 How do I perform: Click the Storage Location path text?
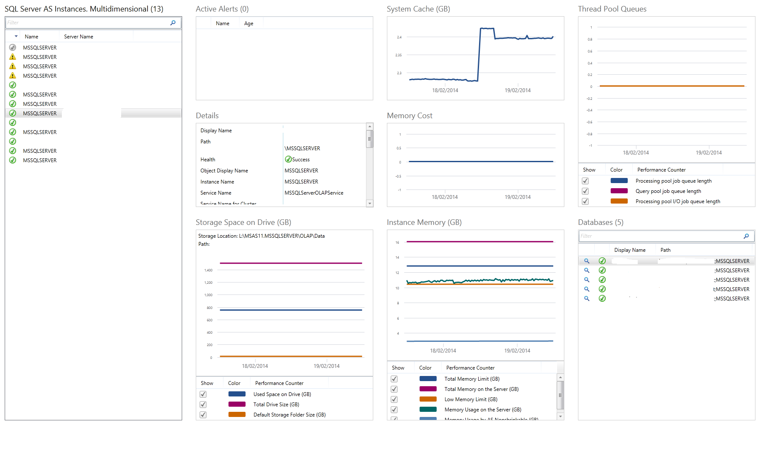[261, 236]
